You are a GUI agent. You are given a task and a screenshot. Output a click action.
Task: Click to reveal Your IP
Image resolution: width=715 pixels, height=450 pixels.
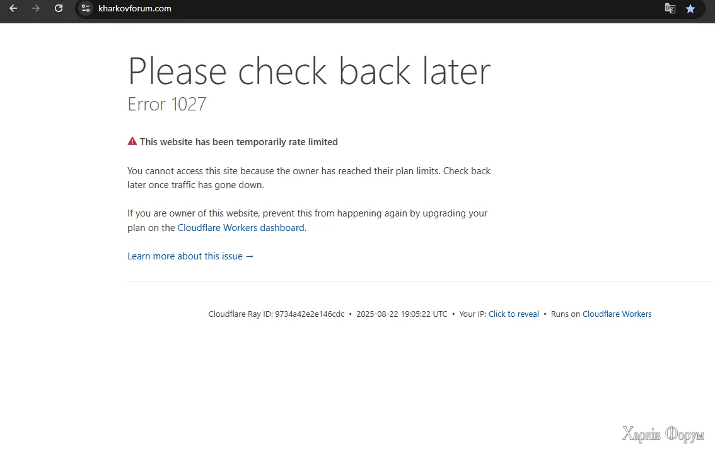513,314
